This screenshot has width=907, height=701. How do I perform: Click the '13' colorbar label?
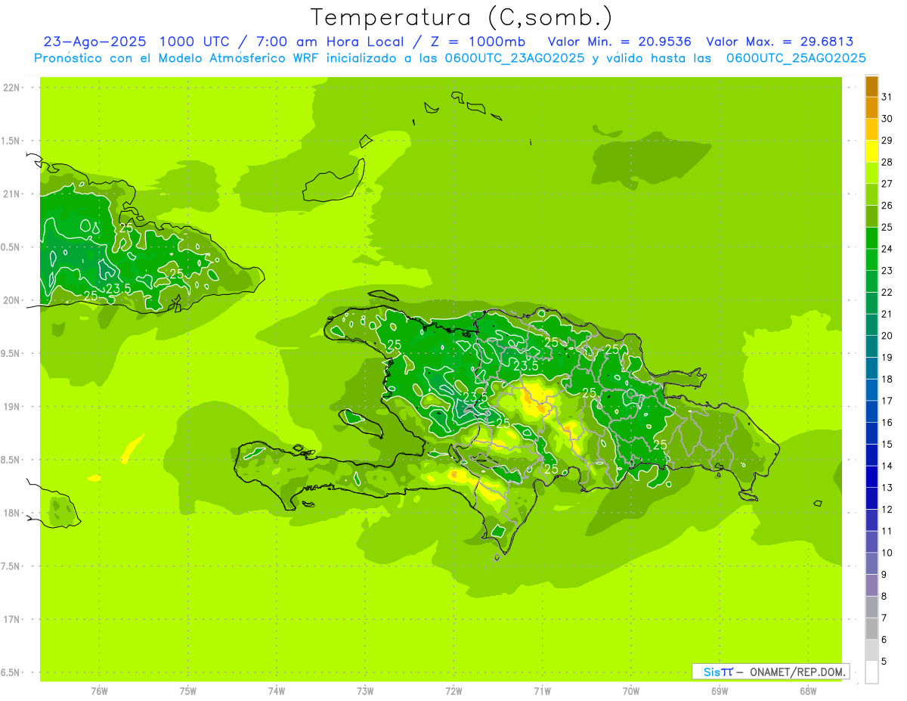coord(887,488)
